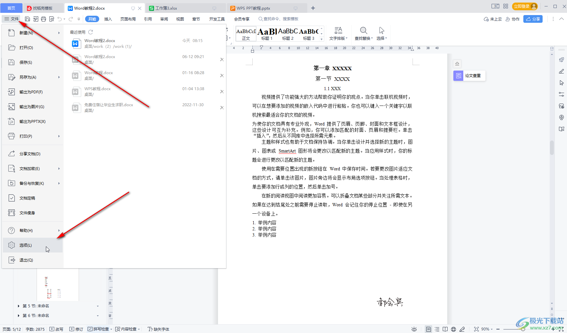Screen dimensions: 567x333
Task: Expand the 另存为(A) submenu arrow
Action: tap(59, 77)
